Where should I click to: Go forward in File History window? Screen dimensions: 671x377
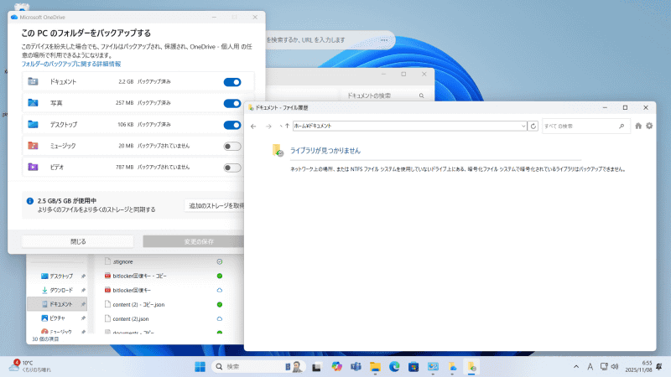268,127
